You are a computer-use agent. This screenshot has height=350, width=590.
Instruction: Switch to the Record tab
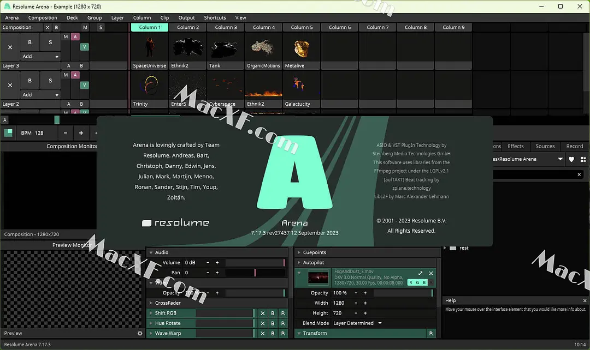pyautogui.click(x=575, y=147)
